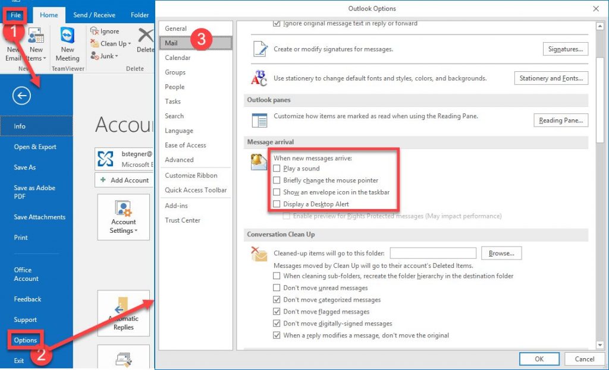This screenshot has width=609, height=370.
Task: Click the Account Settings icon
Action: tap(124, 208)
